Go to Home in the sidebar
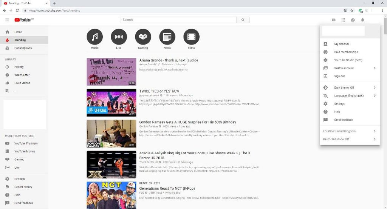This screenshot has height=209, width=387. pos(24,32)
